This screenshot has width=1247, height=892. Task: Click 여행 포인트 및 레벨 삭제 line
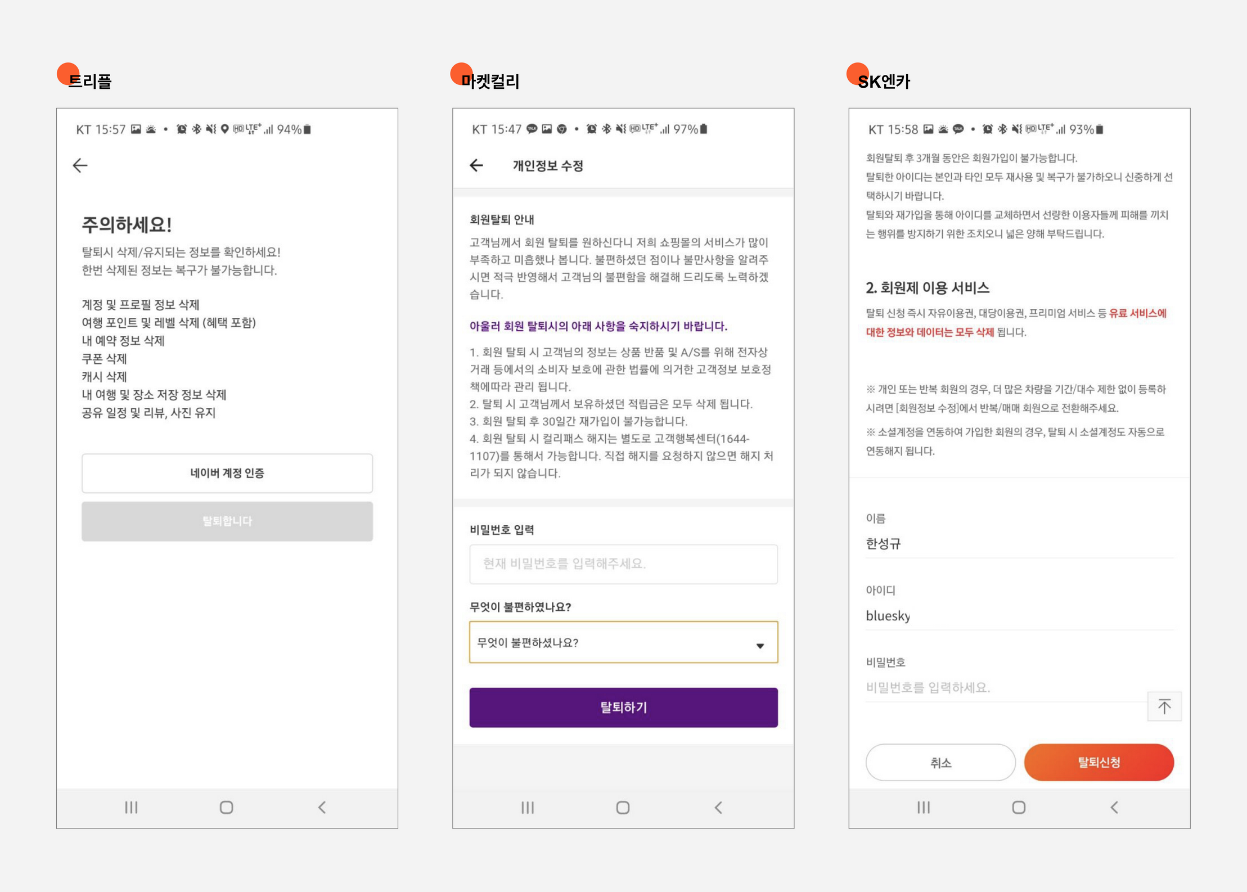169,323
